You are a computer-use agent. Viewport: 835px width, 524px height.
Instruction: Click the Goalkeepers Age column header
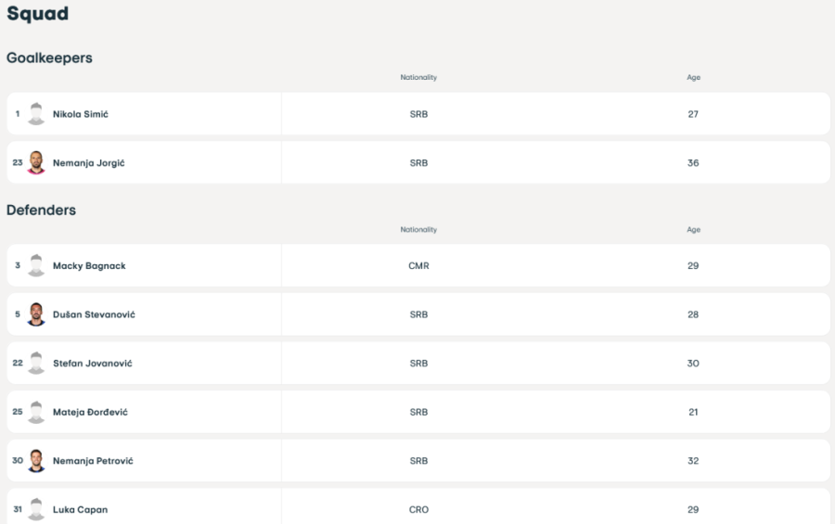tap(693, 77)
